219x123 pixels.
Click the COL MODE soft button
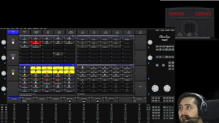tap(59, 32)
